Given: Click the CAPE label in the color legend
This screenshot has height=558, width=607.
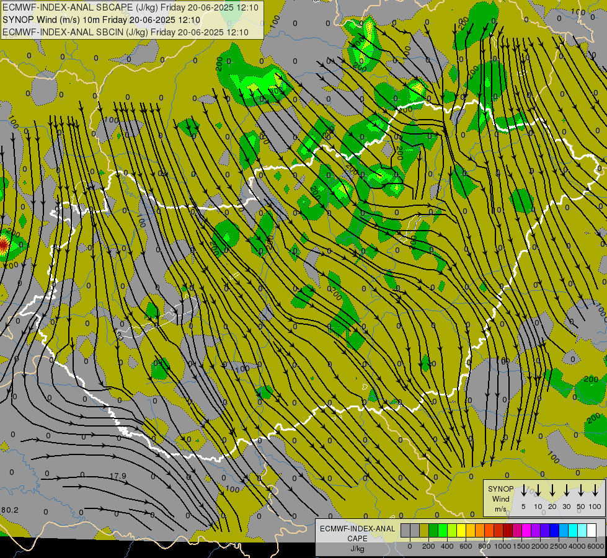Looking at the screenshot, I should coord(357,538).
